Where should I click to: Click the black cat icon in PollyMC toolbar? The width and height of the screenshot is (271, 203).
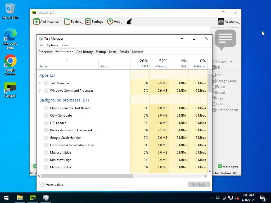[x=129, y=22]
